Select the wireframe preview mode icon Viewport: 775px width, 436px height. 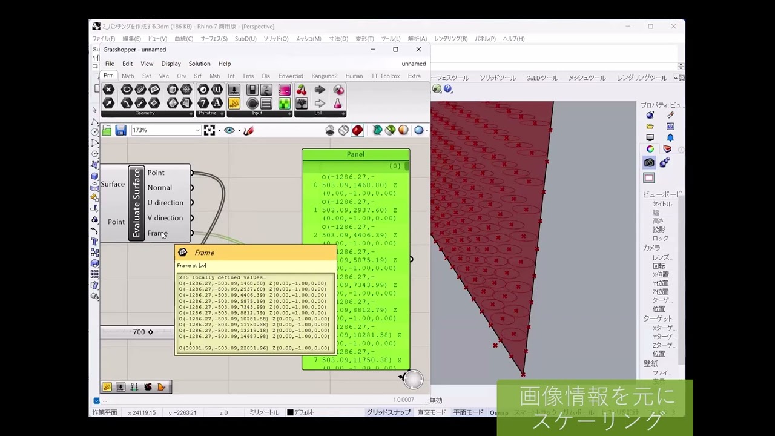pyautogui.click(x=344, y=130)
